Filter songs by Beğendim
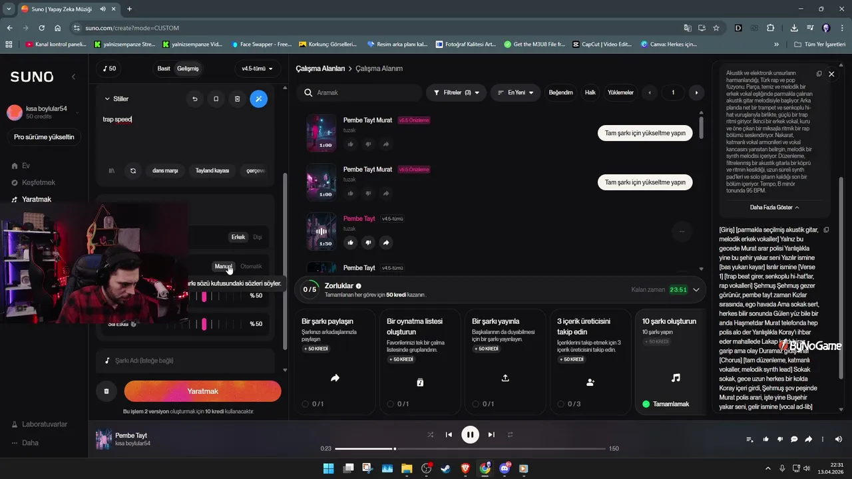 560,92
